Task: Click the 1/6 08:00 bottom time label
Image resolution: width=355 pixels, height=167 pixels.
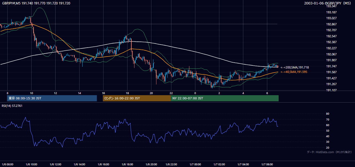Action: coord(7,164)
